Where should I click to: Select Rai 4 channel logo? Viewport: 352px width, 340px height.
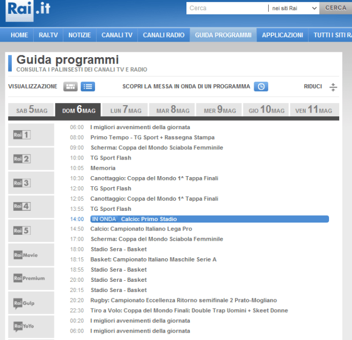22,207
